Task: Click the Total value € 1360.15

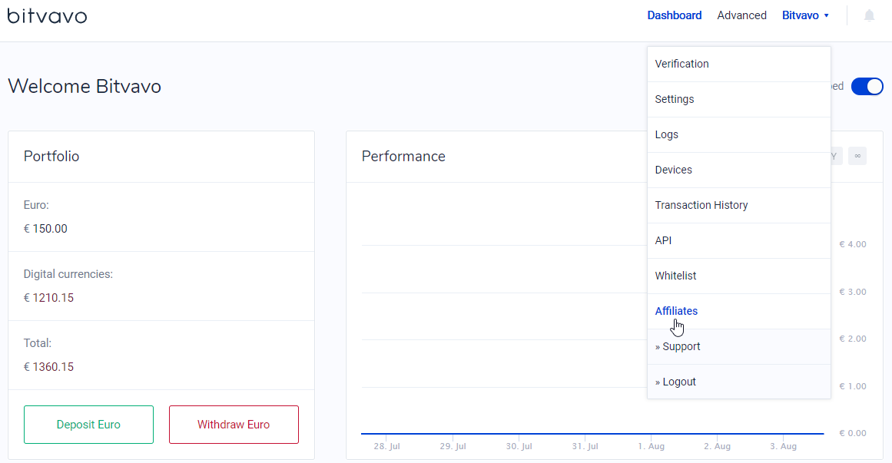Action: [48, 367]
